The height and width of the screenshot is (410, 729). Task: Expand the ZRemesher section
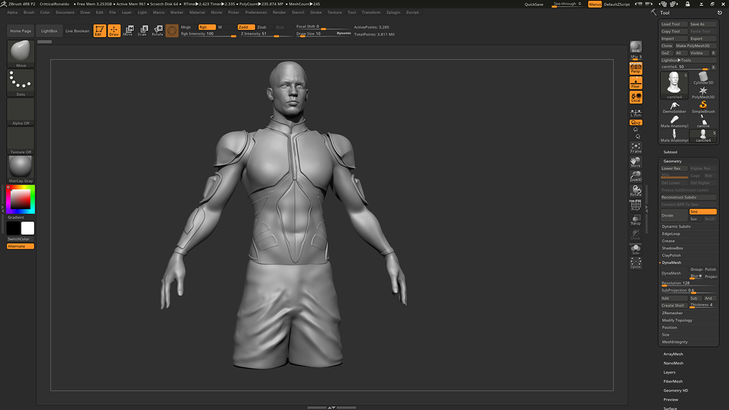point(672,313)
